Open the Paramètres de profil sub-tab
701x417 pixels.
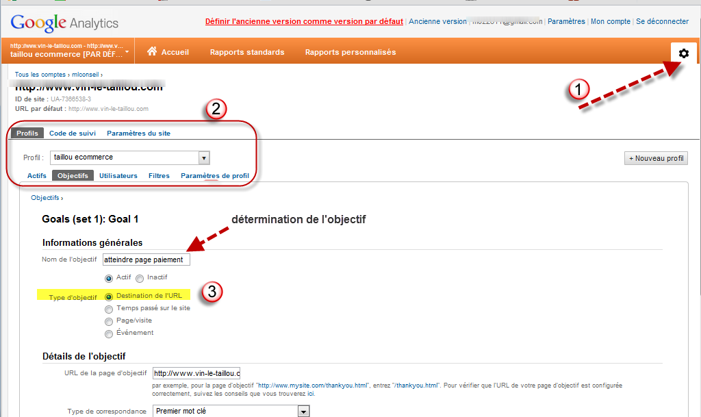tap(215, 176)
